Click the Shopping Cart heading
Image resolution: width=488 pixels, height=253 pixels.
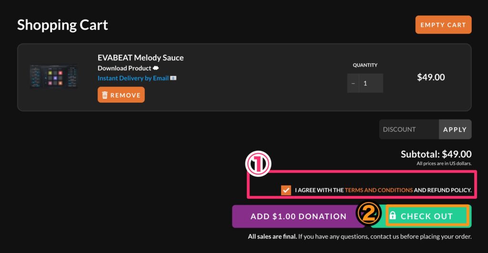coord(62,25)
